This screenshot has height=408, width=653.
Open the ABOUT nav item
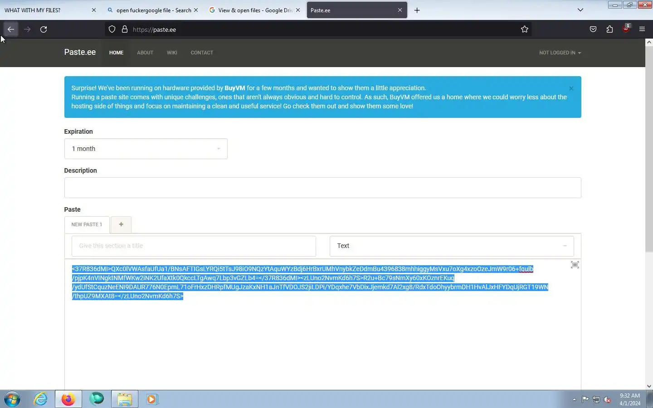[x=145, y=53]
